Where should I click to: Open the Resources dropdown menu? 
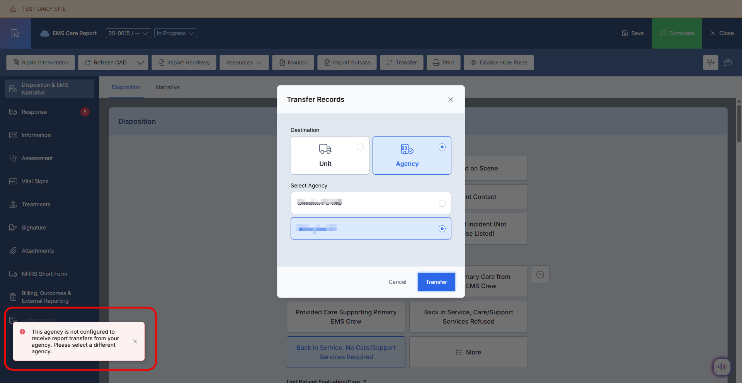[244, 62]
